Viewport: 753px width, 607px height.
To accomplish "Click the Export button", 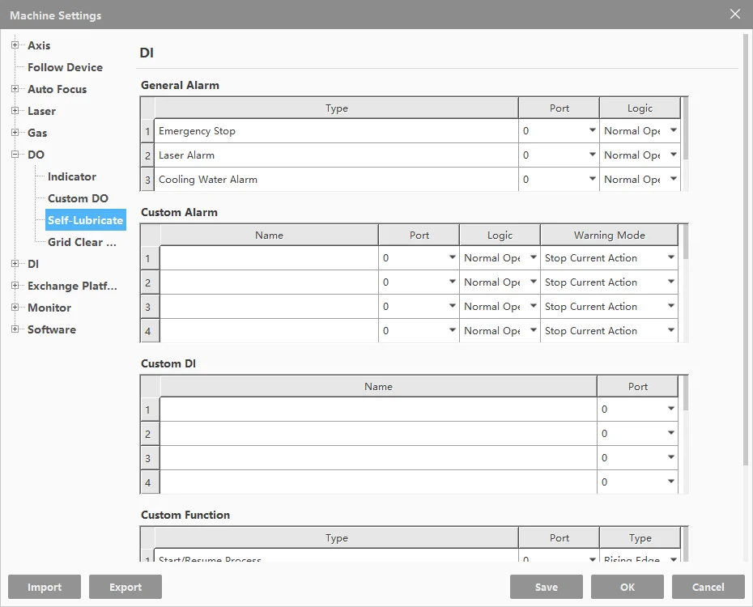I will 125,587.
